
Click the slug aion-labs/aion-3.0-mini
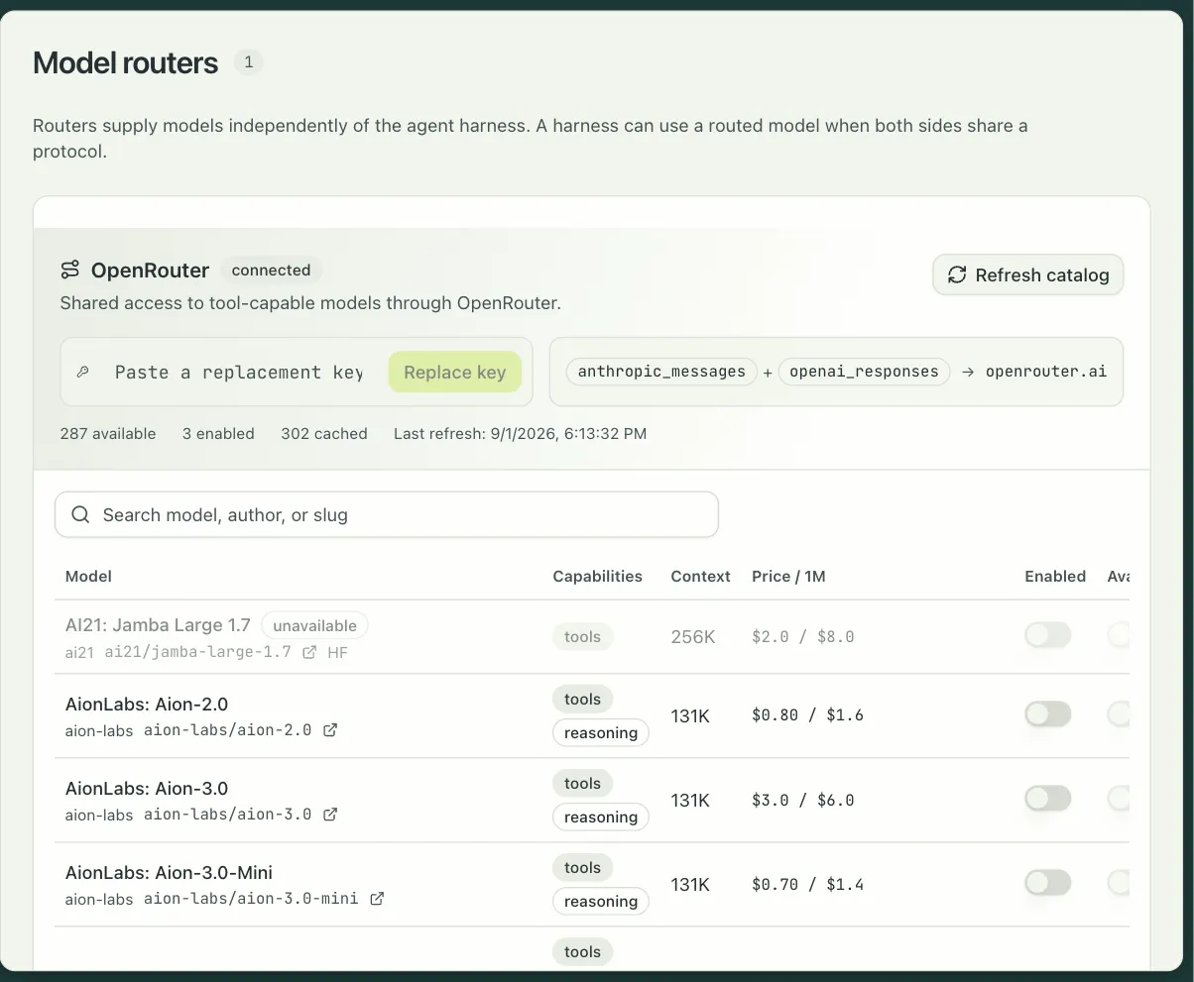tap(251, 899)
